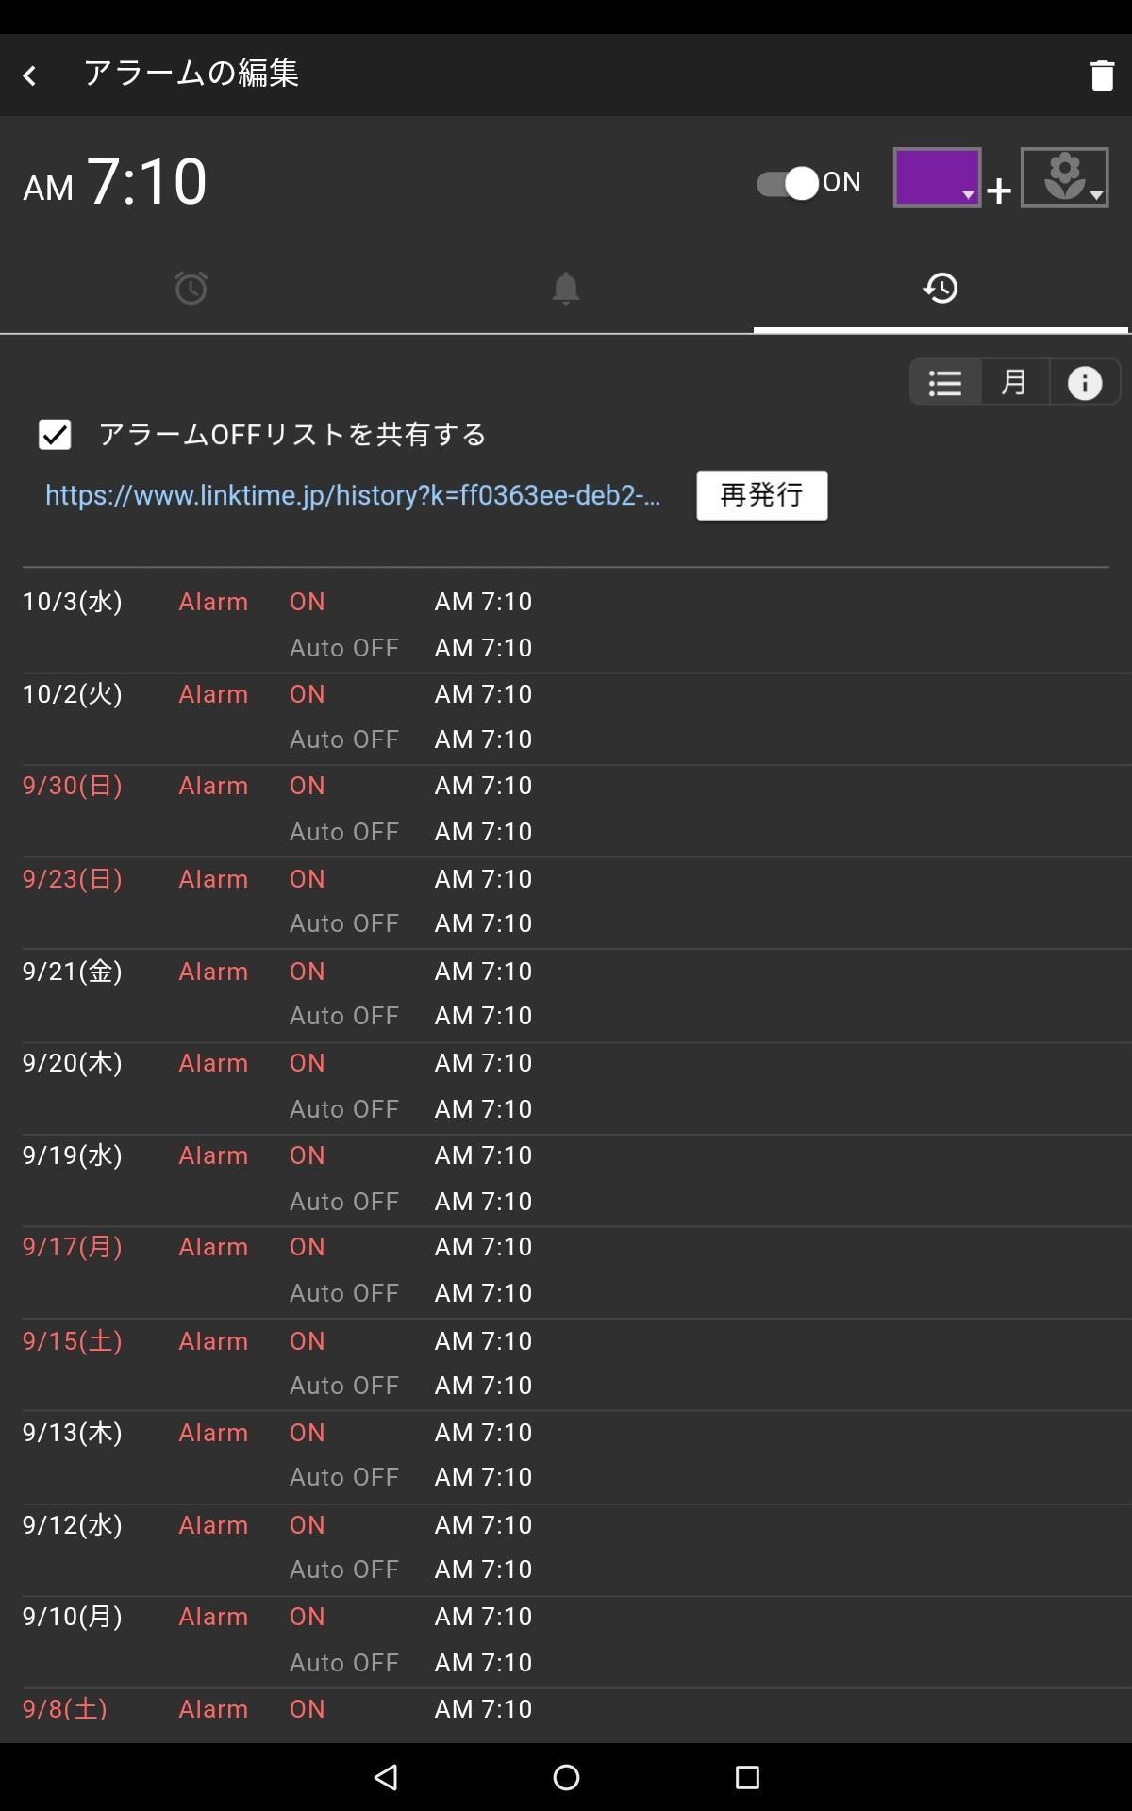Switch to the bell sound tab

pos(565,288)
